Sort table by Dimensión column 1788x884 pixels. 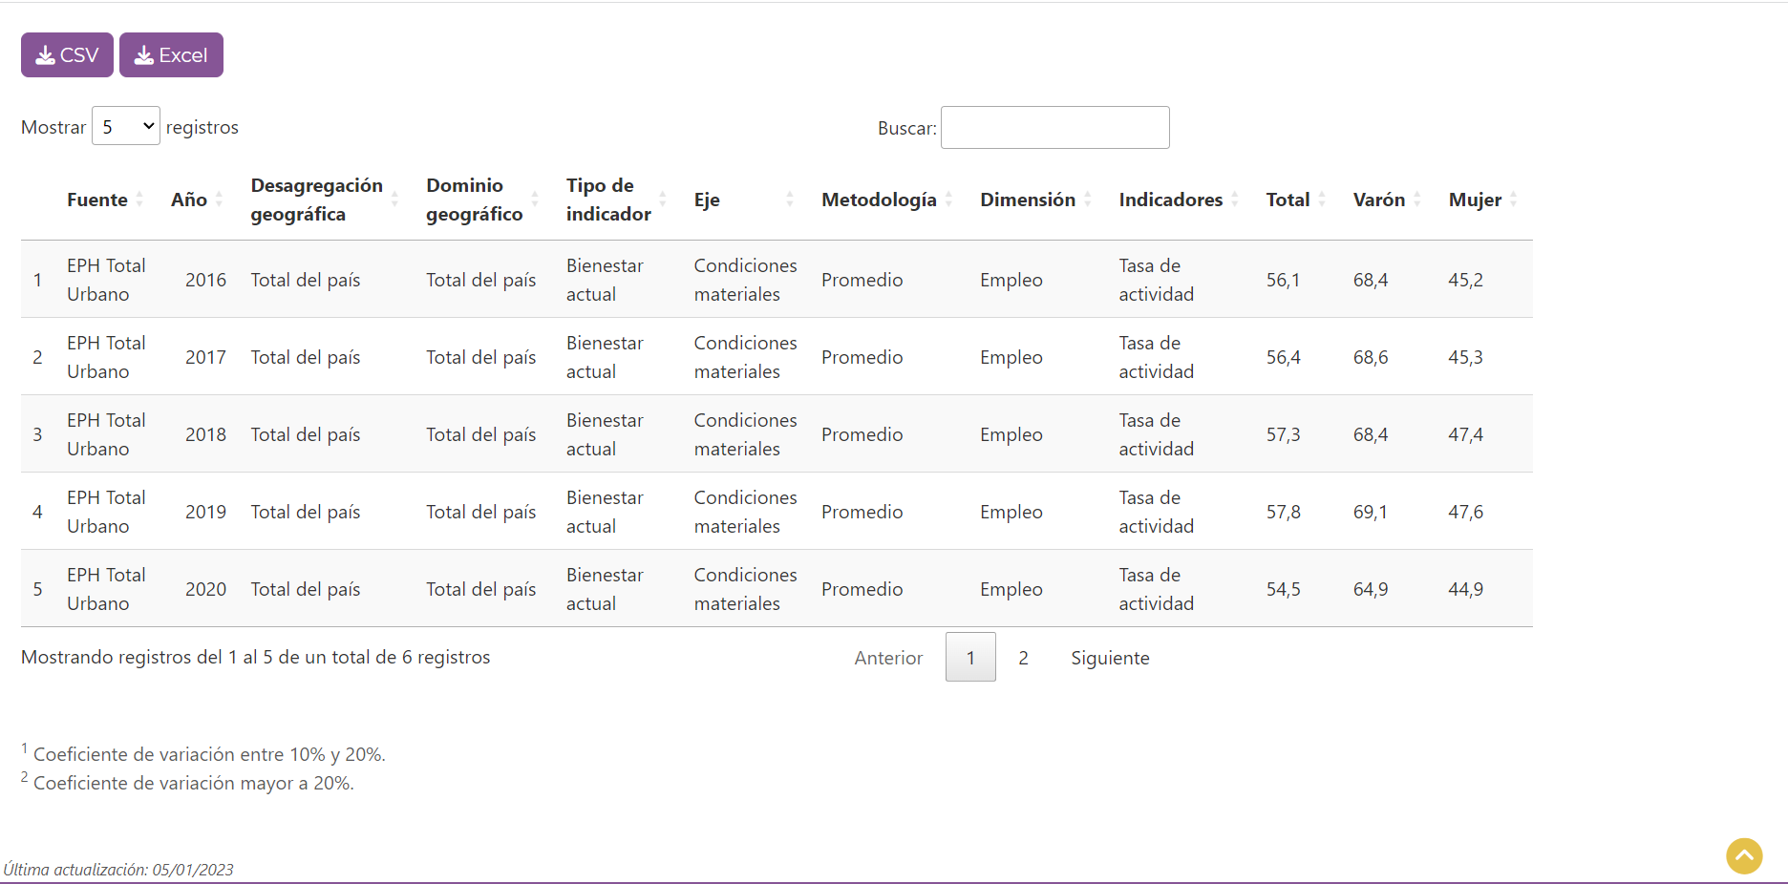(x=1028, y=200)
